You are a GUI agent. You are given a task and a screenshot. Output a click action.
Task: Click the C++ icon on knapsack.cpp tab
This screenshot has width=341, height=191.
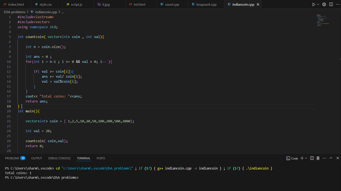(x=193, y=5)
